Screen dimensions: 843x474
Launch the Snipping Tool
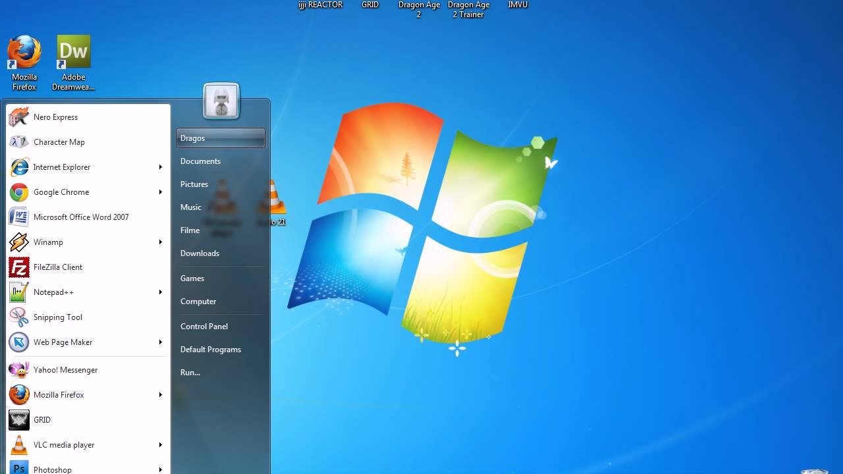click(x=88, y=317)
